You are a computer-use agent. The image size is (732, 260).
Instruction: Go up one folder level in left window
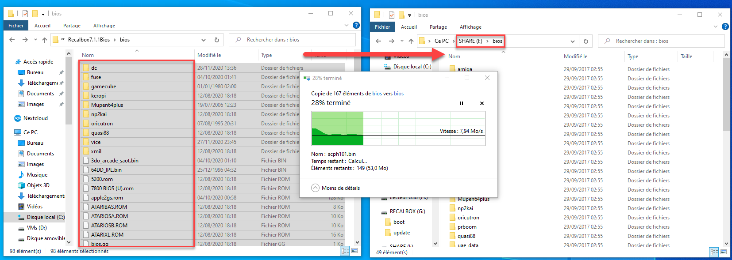tap(45, 40)
